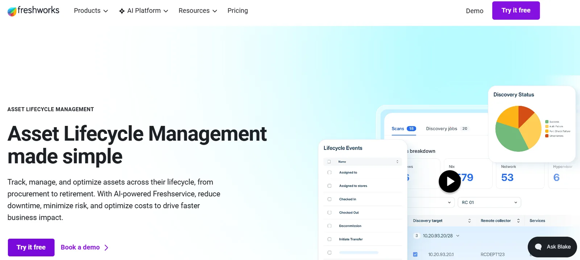580x260 pixels.
Task: Follow the Book a demo link
Action: (84, 247)
